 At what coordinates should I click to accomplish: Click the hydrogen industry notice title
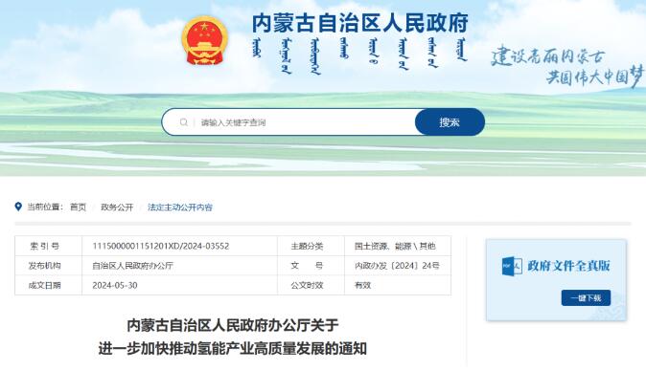coord(233,337)
